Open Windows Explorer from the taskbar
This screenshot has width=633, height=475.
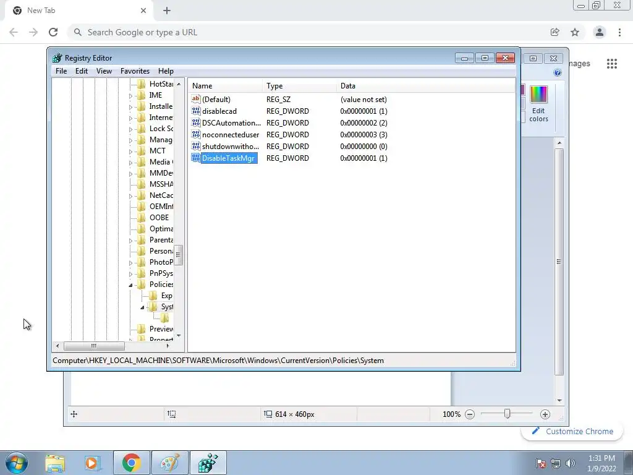point(55,463)
